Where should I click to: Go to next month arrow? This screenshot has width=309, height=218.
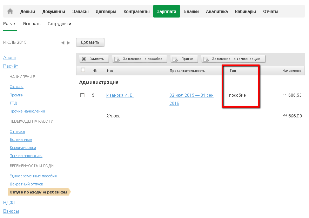68,43
